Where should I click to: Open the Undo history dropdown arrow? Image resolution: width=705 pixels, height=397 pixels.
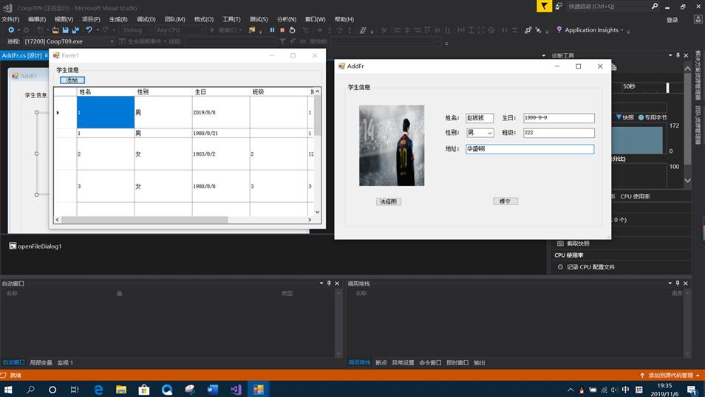click(x=98, y=30)
